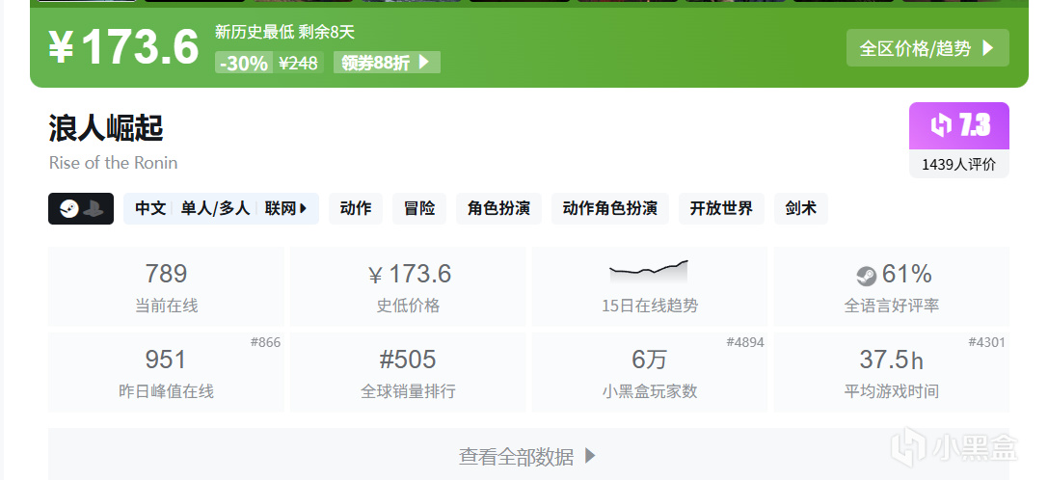Click the 新历史最低 剩余8天 notice
Viewport: 1048px width, 480px height.
(x=284, y=32)
